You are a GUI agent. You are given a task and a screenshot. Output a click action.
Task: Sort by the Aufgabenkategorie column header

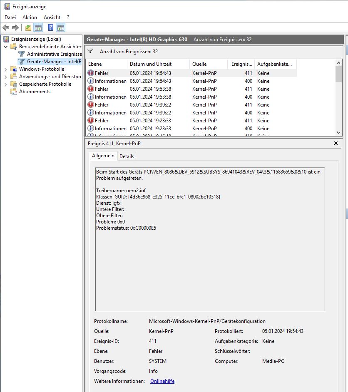point(276,64)
